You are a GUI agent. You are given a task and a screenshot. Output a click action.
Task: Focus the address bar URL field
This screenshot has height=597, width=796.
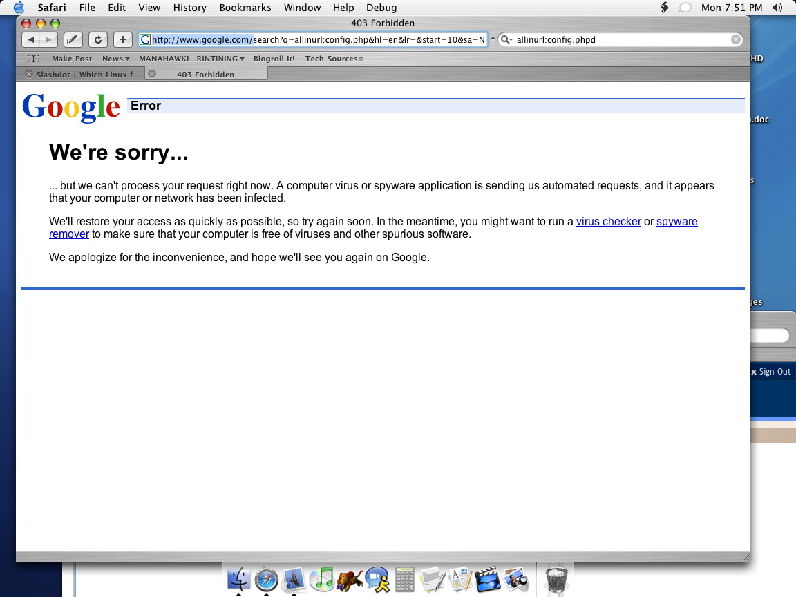[x=313, y=39]
